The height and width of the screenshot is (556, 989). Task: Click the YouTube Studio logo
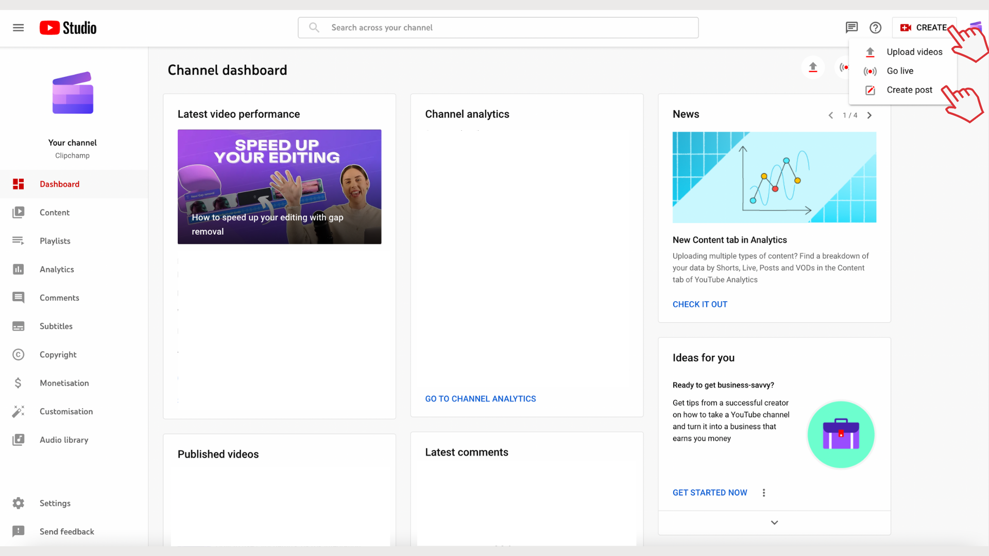pyautogui.click(x=68, y=28)
